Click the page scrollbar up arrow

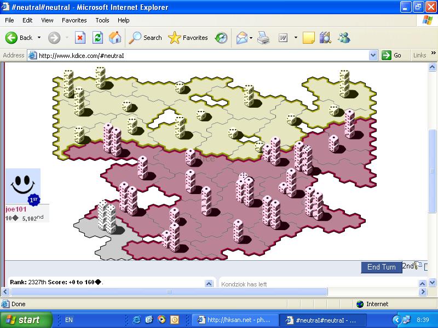(x=432, y=67)
